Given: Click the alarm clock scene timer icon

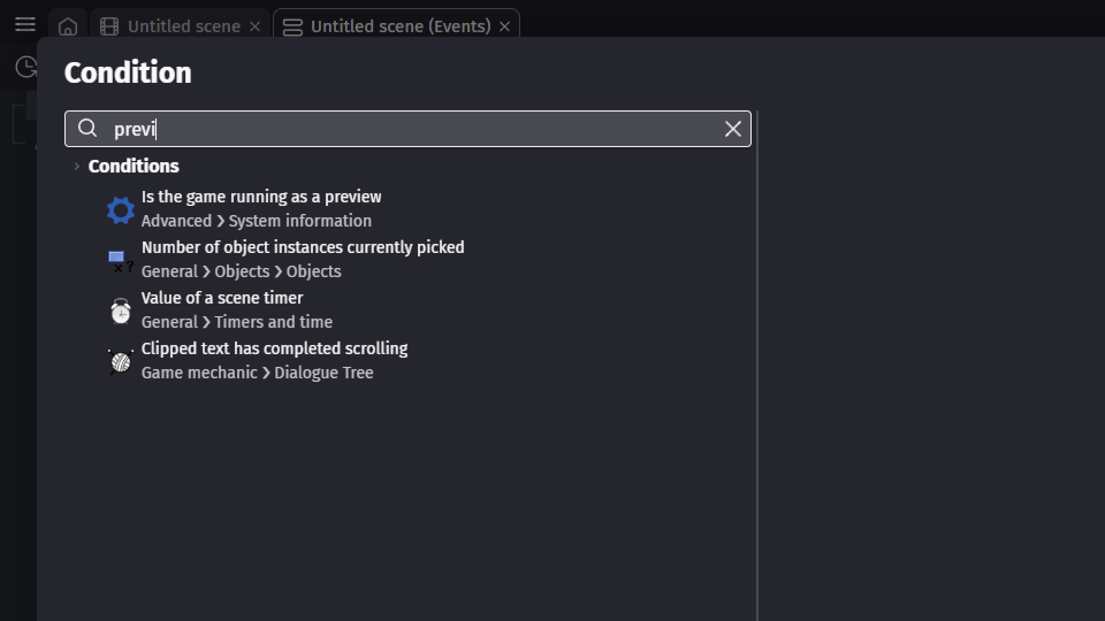Looking at the screenshot, I should 121,311.
